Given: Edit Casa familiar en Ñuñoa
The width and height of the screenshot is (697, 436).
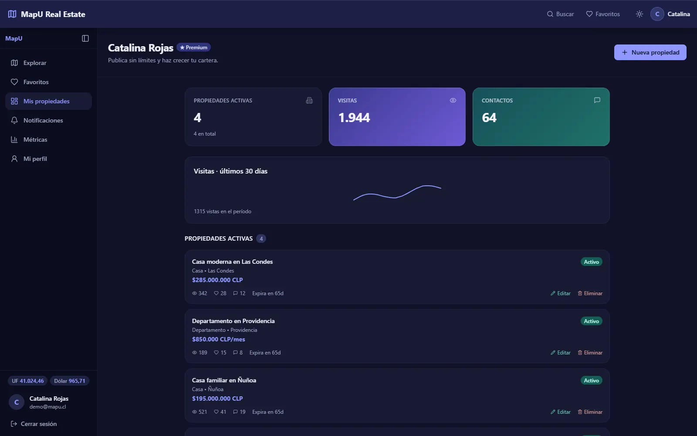Looking at the screenshot, I should (561, 412).
